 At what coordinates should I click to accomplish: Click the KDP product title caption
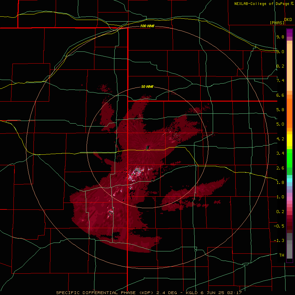tap(149, 293)
